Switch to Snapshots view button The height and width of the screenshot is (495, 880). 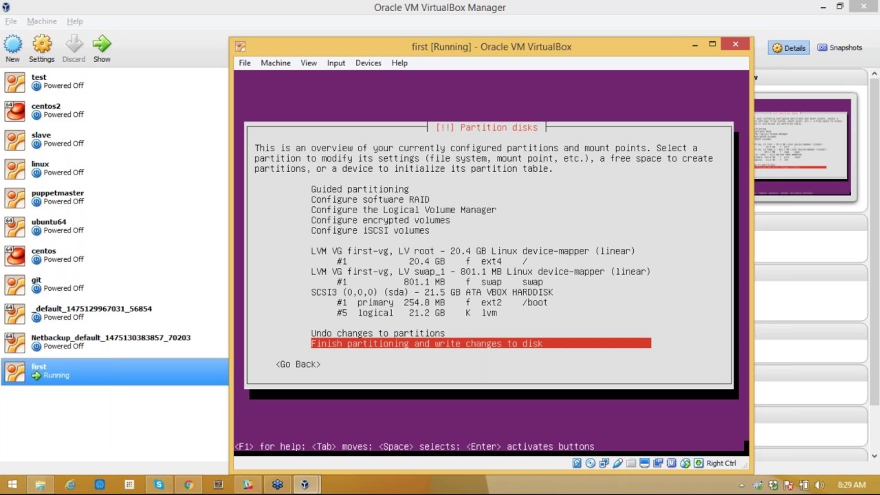(839, 47)
